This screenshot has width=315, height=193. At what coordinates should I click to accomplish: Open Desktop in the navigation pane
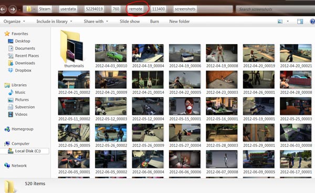coord(19,41)
